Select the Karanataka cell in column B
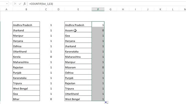Screen dimensions: 186x104 click(26, 77)
